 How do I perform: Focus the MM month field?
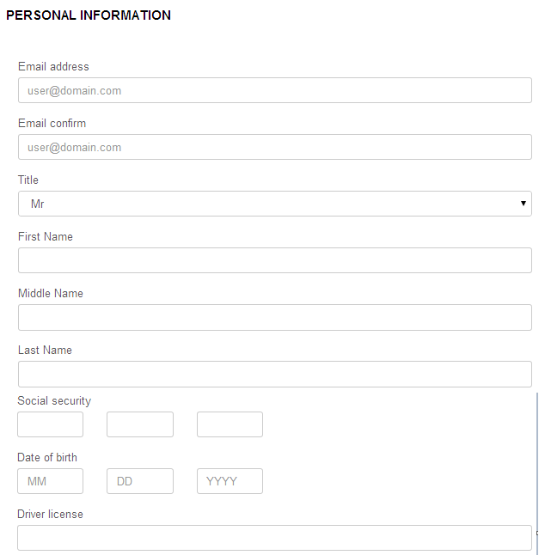[50, 481]
